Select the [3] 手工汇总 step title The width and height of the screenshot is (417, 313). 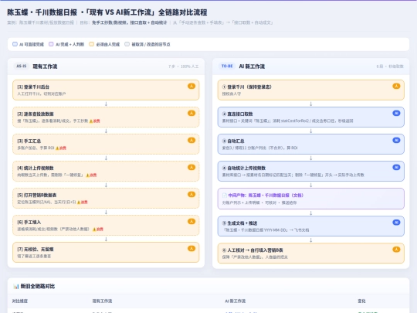tap(29, 141)
